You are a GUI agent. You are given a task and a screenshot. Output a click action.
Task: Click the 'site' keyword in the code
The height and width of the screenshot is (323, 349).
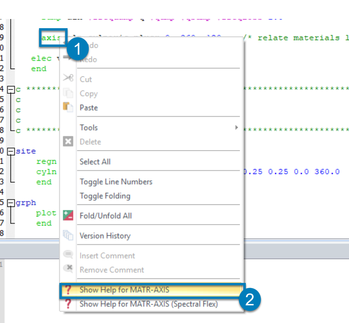26,151
